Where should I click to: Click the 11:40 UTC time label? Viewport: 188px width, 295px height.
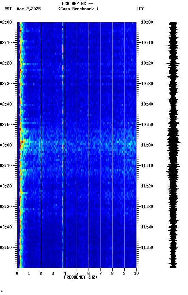click(x=147, y=227)
